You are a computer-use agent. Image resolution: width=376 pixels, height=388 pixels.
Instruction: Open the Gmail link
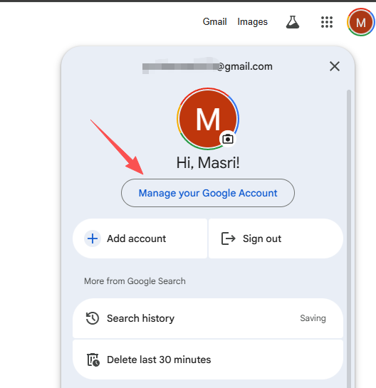[214, 22]
